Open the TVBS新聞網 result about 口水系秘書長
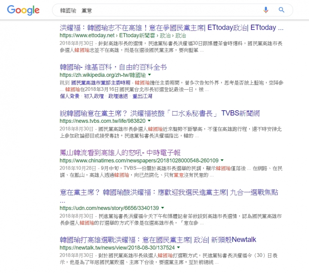This screenshot has width=309, height=273. pyautogui.click(x=160, y=113)
